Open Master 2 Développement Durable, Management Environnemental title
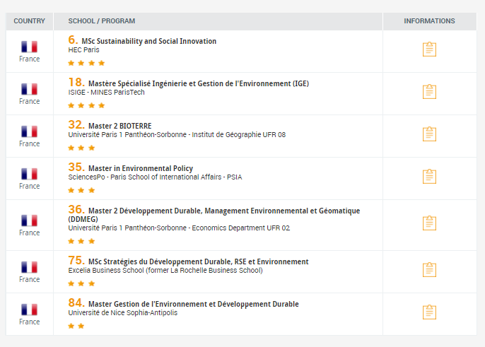 [x=214, y=215]
